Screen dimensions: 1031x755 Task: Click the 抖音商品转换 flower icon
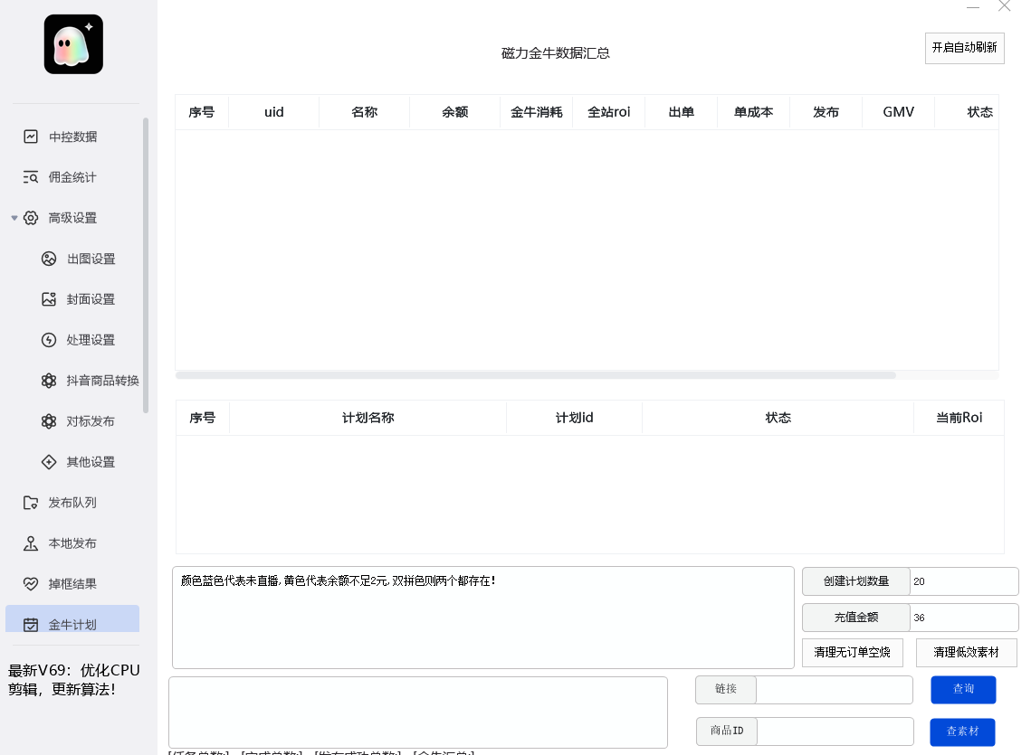point(49,381)
